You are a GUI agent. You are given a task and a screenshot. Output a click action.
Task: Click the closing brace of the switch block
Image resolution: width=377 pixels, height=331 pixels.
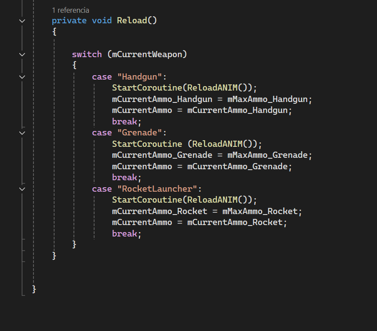[74, 244]
